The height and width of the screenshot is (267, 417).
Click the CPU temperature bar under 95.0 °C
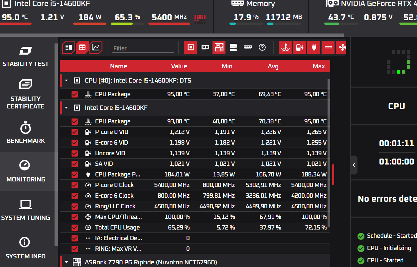[16, 24]
